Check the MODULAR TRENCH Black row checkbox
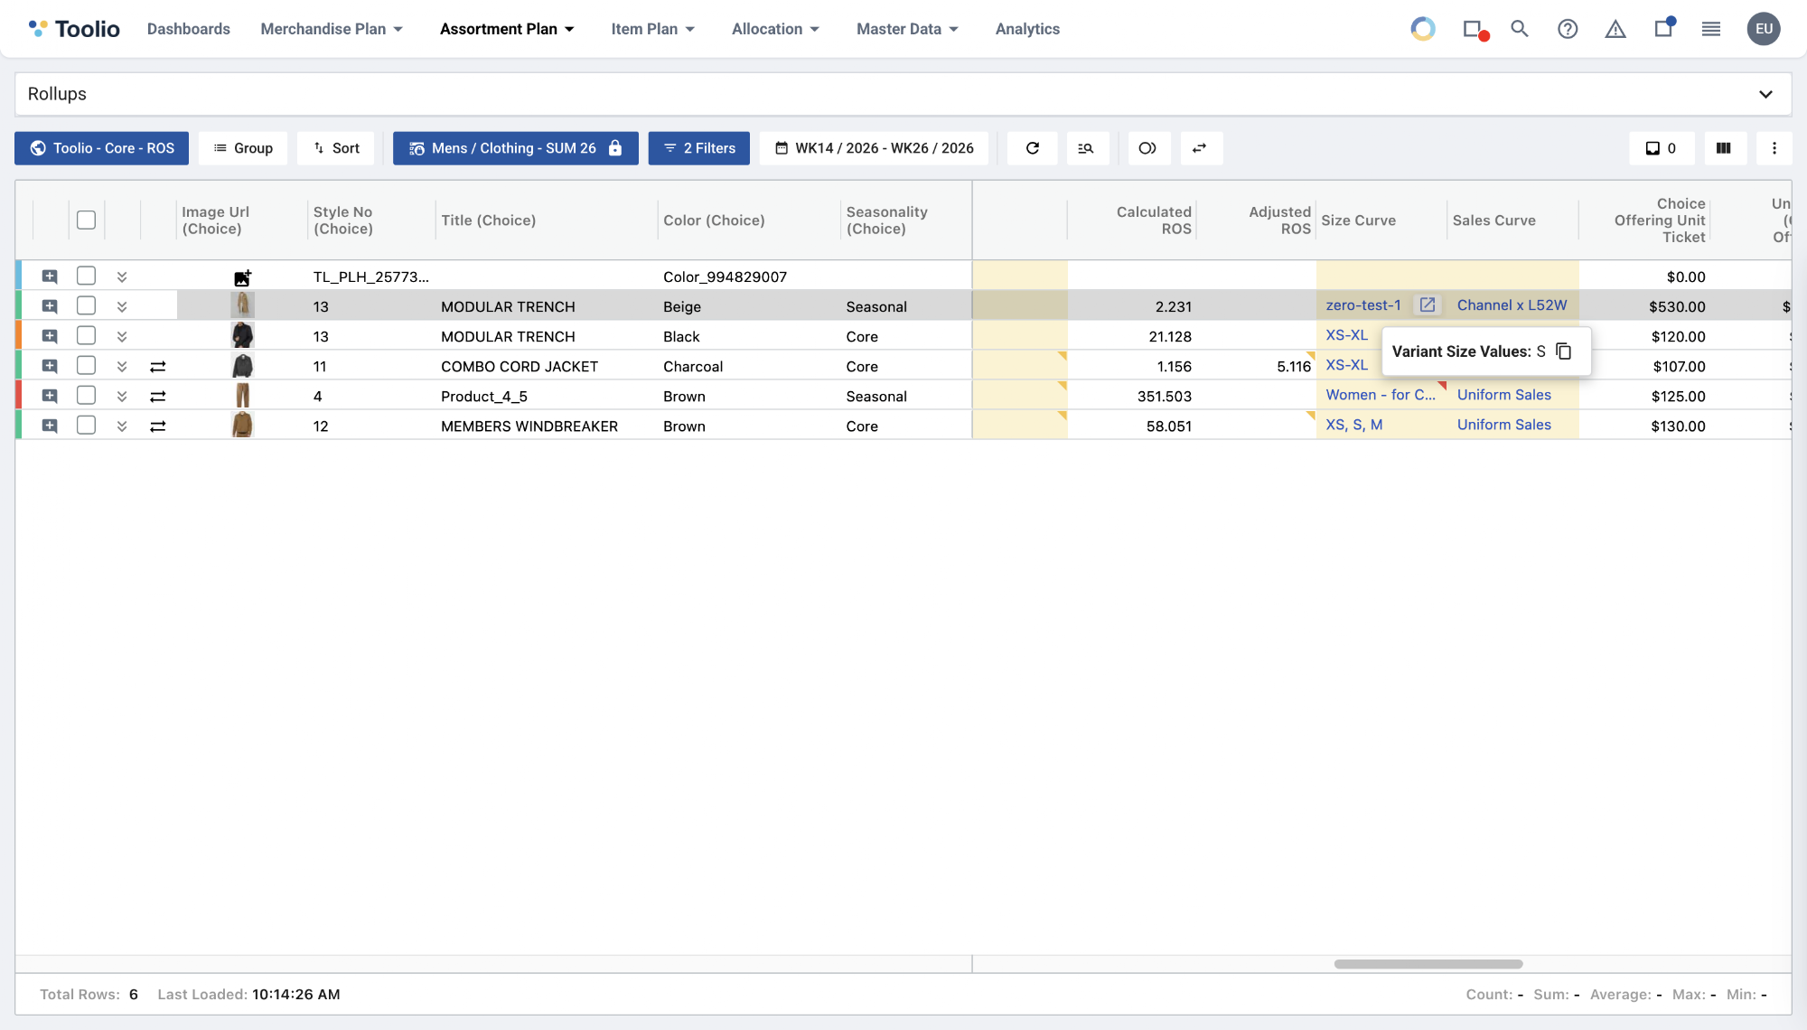This screenshot has width=1807, height=1030. point(86,335)
